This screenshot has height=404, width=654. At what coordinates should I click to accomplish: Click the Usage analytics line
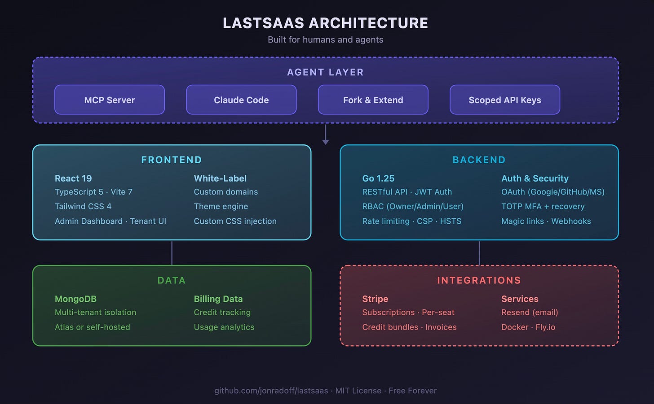click(224, 327)
